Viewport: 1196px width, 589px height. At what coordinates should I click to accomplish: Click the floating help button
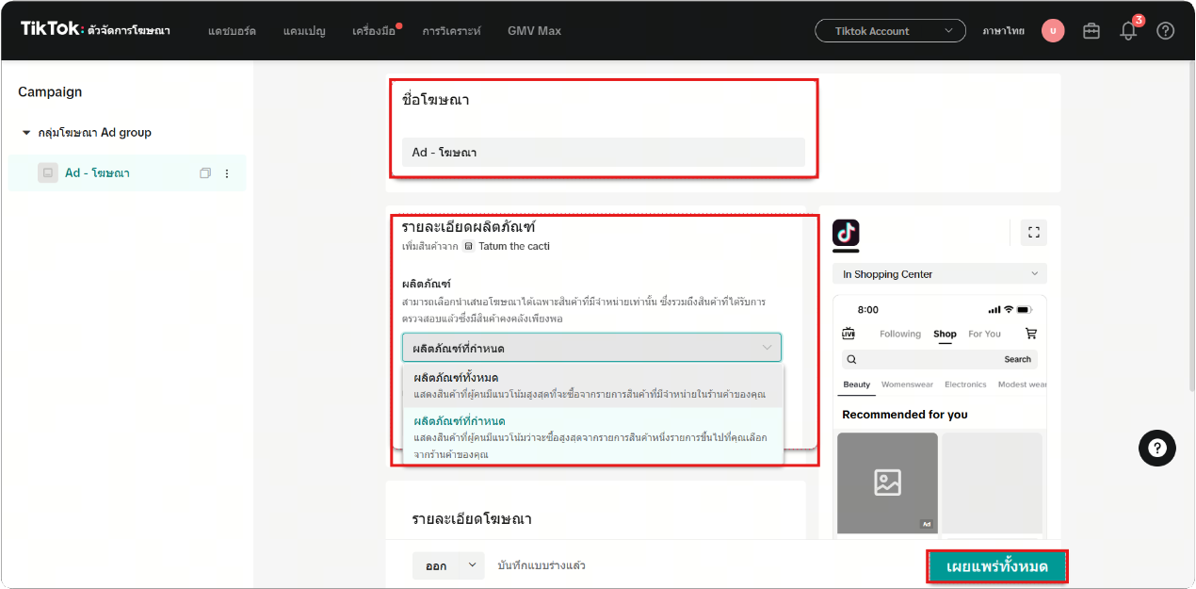(1156, 449)
